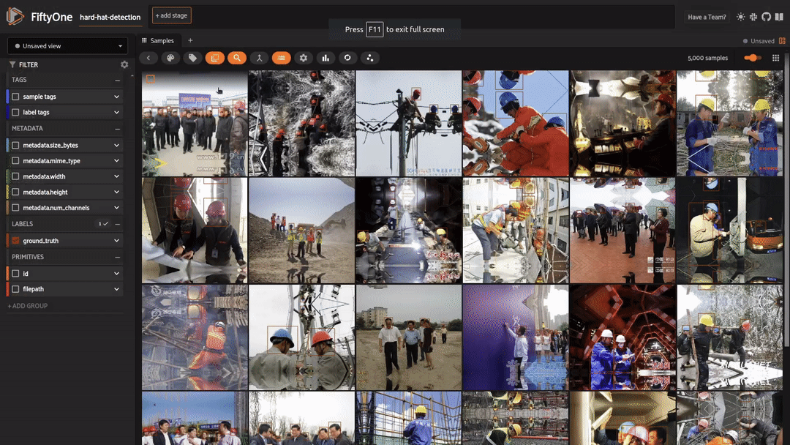This screenshot has width=790, height=445.
Task: Open the embeddings scatter dots tool
Action: (370, 58)
